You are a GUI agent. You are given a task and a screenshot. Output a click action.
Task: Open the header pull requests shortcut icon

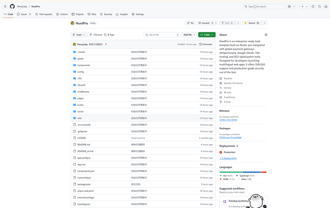[319, 6]
